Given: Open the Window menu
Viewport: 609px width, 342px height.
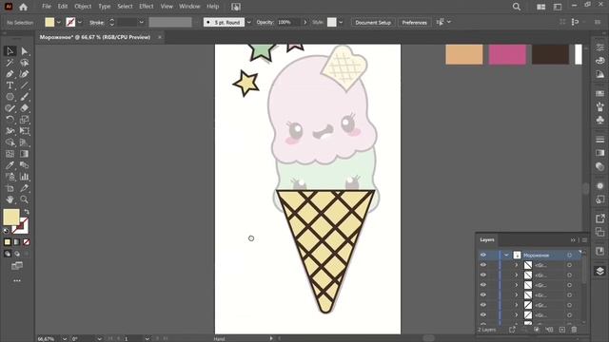Looking at the screenshot, I should pyautogui.click(x=189, y=7).
